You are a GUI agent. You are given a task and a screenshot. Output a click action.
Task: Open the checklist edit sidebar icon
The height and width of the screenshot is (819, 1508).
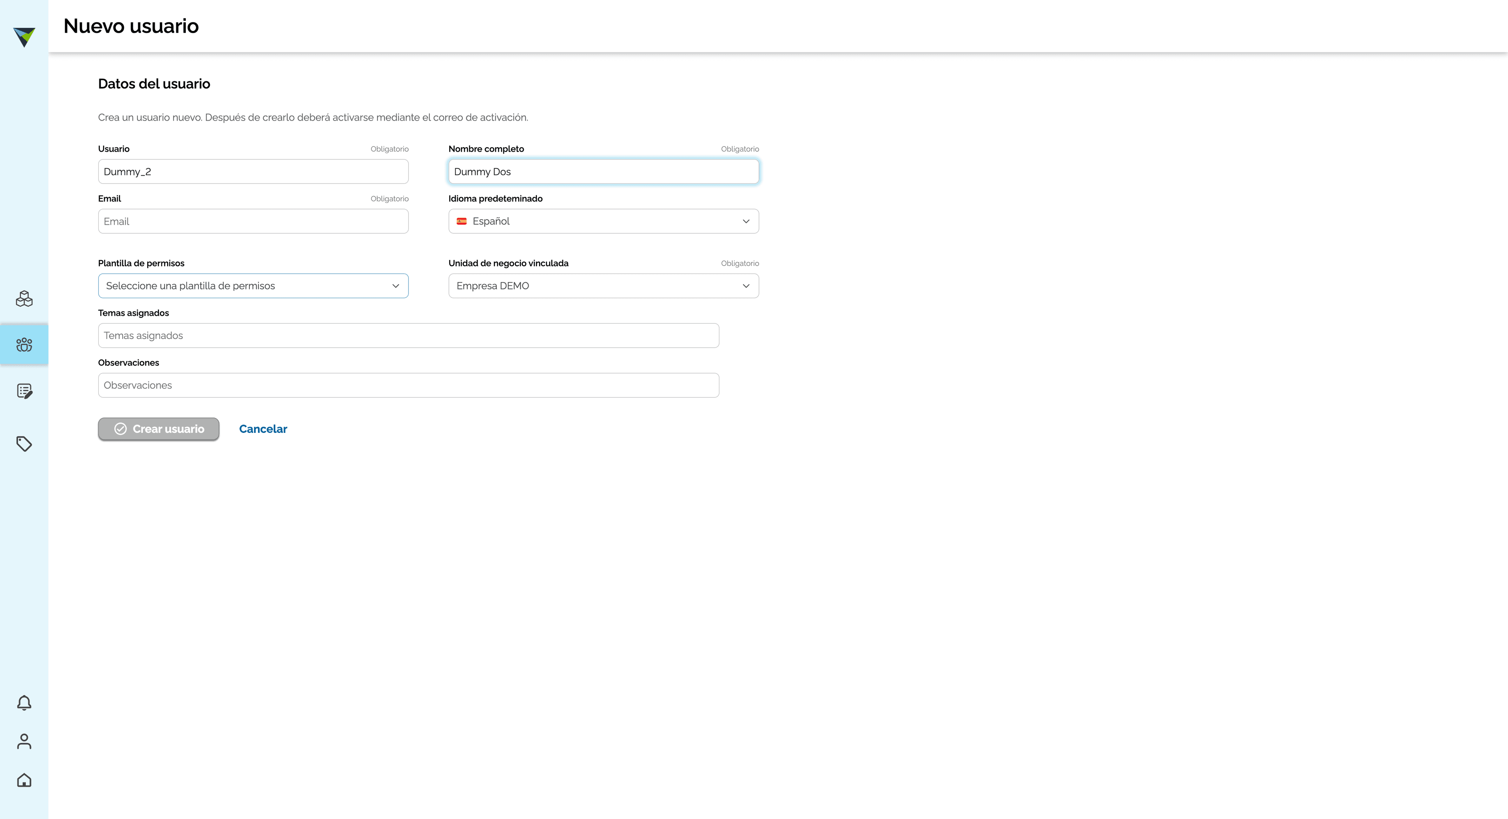24,391
